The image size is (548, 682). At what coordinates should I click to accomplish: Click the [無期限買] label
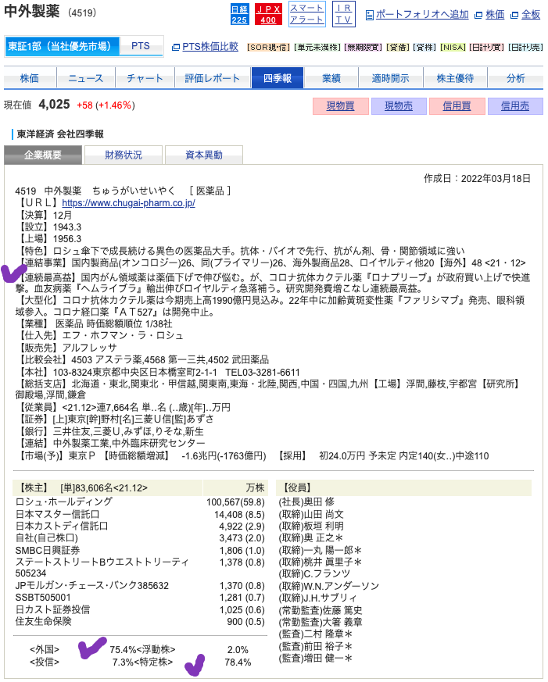pos(363,48)
